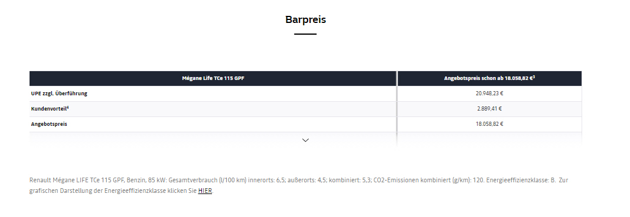Select the UPE zzgl. Überführung row label
The width and height of the screenshot is (630, 217).
point(59,94)
